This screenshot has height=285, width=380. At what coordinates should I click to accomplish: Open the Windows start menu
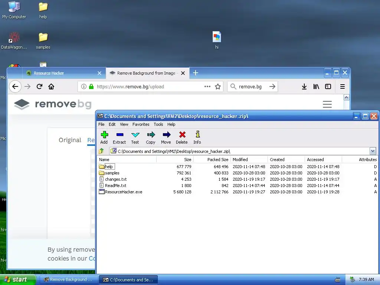pos(18,279)
